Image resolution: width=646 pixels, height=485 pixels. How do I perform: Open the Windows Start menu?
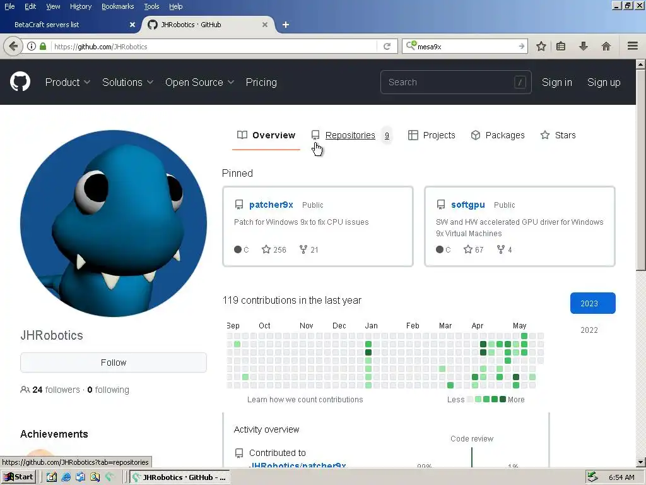tap(18, 477)
